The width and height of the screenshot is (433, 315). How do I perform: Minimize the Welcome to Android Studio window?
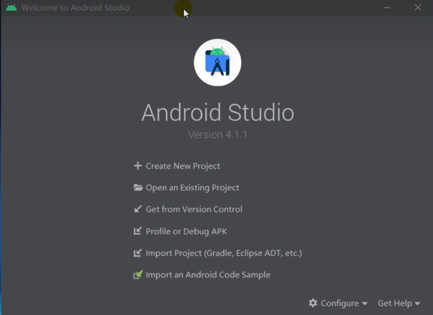point(387,7)
